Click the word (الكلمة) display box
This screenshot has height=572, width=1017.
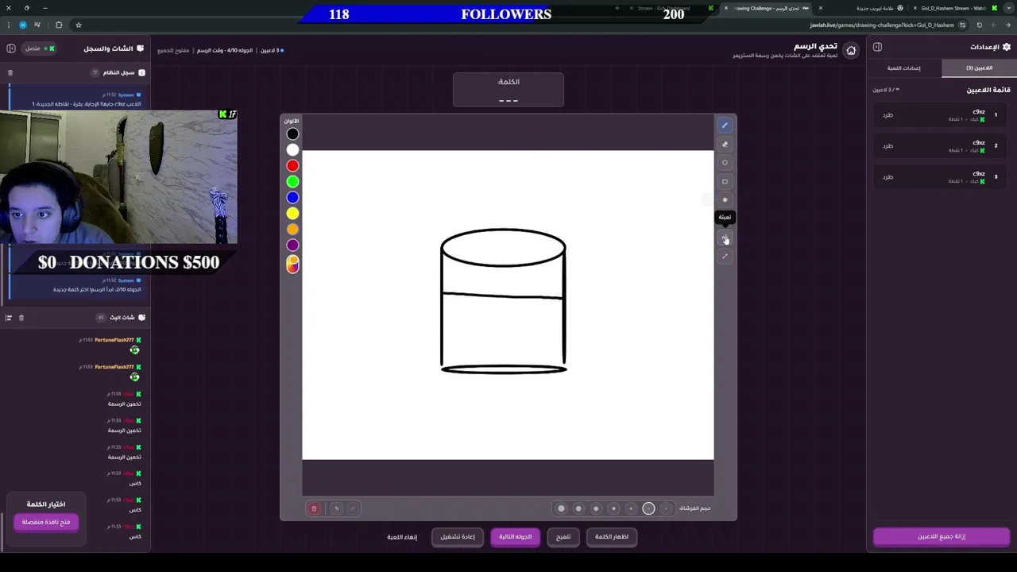(508, 90)
